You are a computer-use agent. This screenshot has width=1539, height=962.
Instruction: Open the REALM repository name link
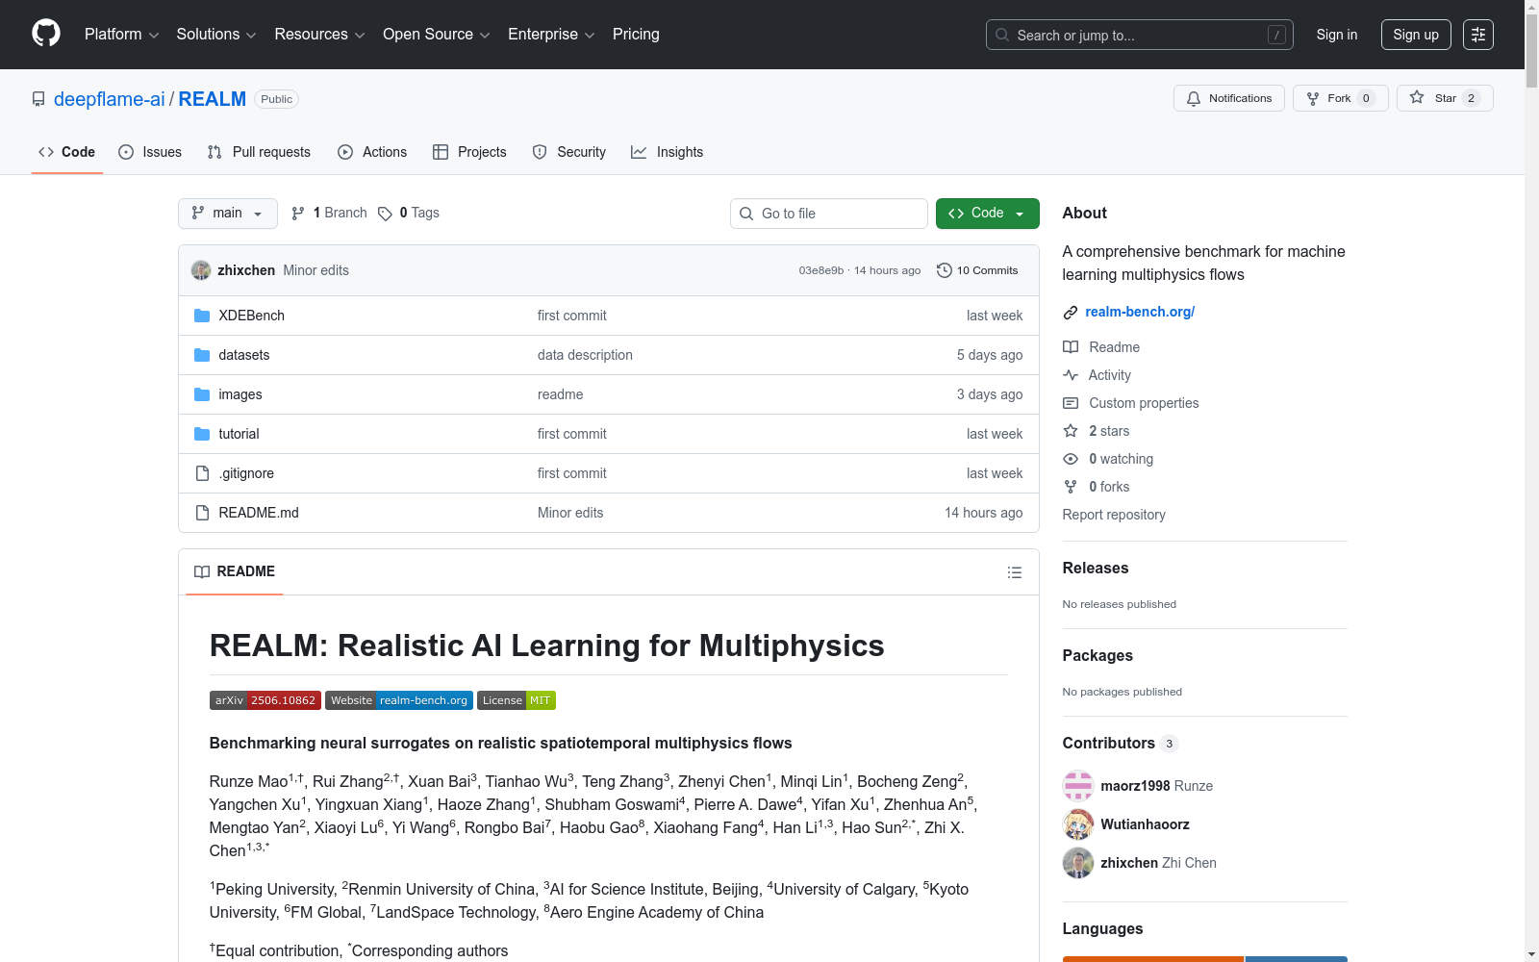pos(213,99)
